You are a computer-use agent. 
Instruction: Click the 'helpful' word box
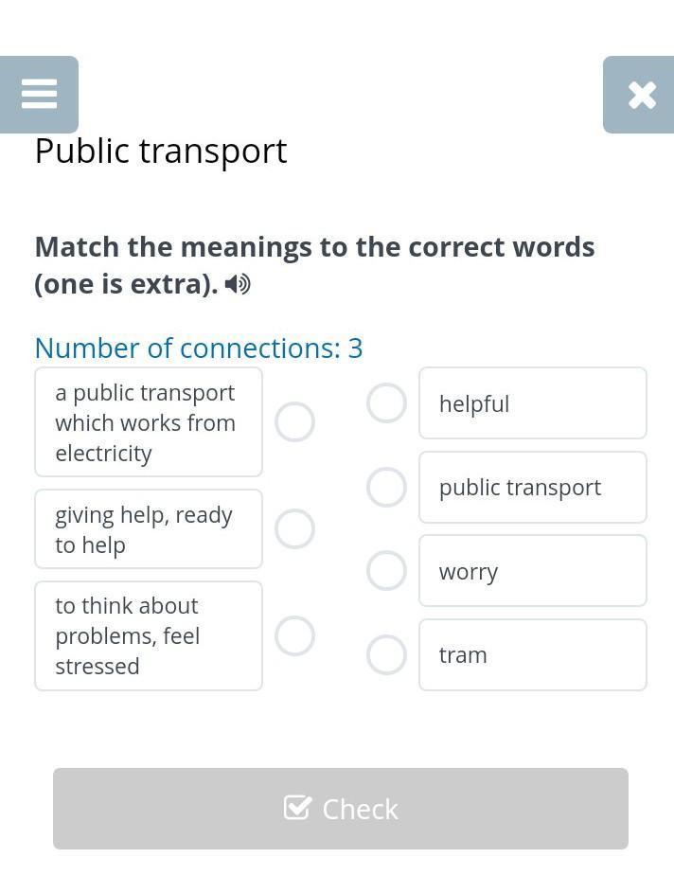click(533, 402)
